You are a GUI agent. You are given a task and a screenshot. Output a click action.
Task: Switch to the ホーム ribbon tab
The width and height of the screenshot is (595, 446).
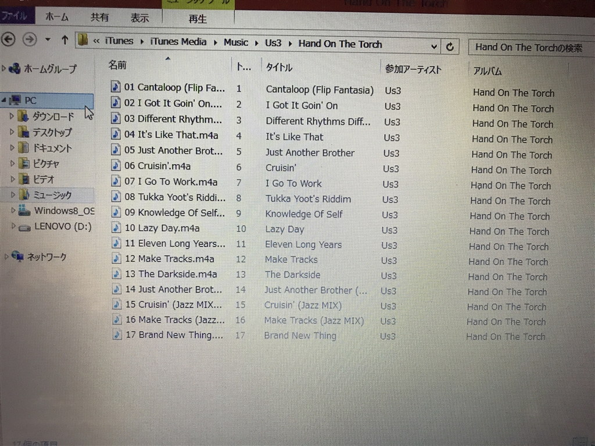(x=56, y=17)
